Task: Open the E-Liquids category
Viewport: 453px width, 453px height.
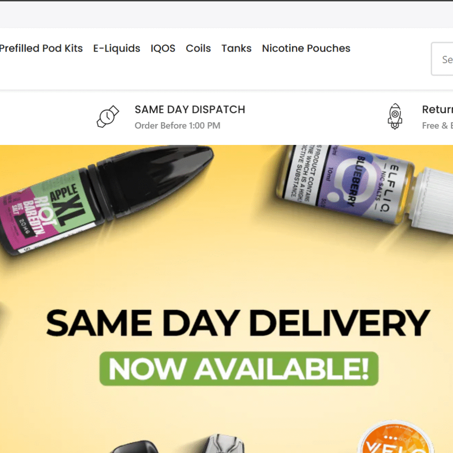Action: pos(117,48)
